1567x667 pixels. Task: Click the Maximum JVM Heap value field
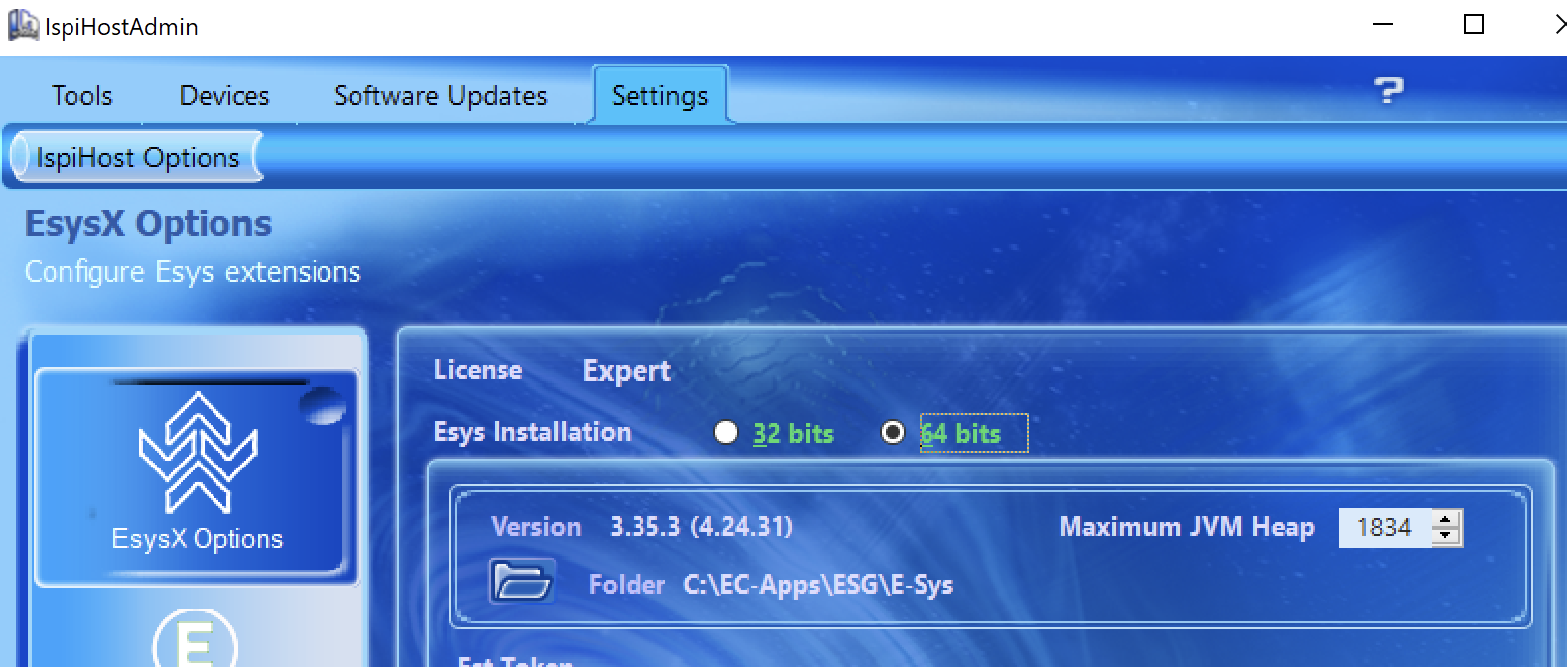[1385, 527]
